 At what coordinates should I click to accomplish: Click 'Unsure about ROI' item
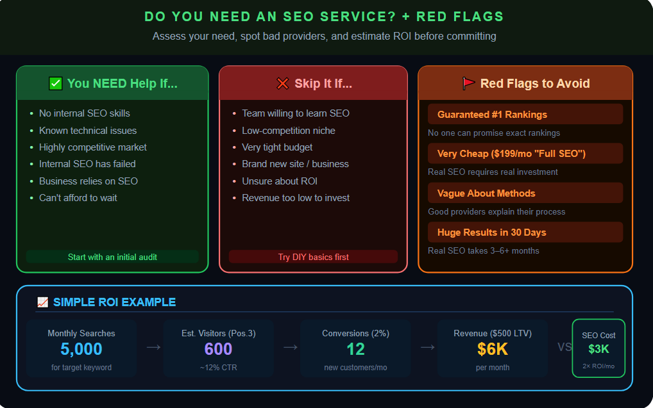[x=280, y=181]
